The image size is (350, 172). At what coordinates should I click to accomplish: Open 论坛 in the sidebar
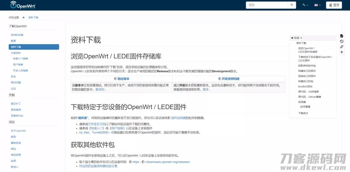tap(13, 88)
